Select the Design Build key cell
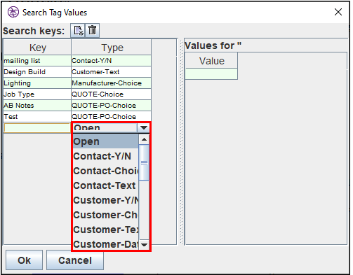Viewport: 353px width, 275px height. point(37,72)
